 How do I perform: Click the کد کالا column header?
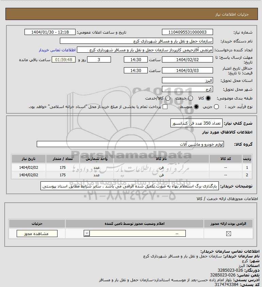(226, 159)
